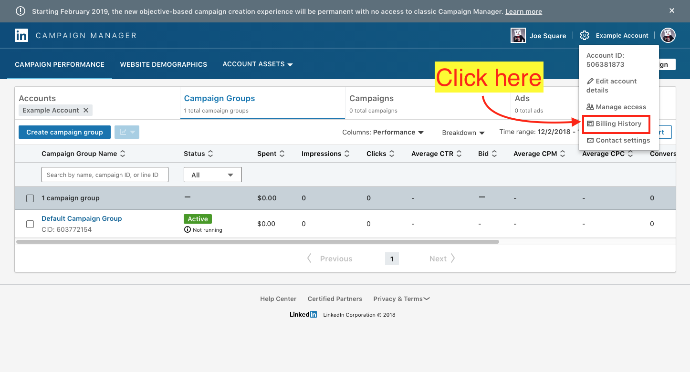Switch to Campaign Performance tab
Screen dimensions: 690x372
[60, 64]
